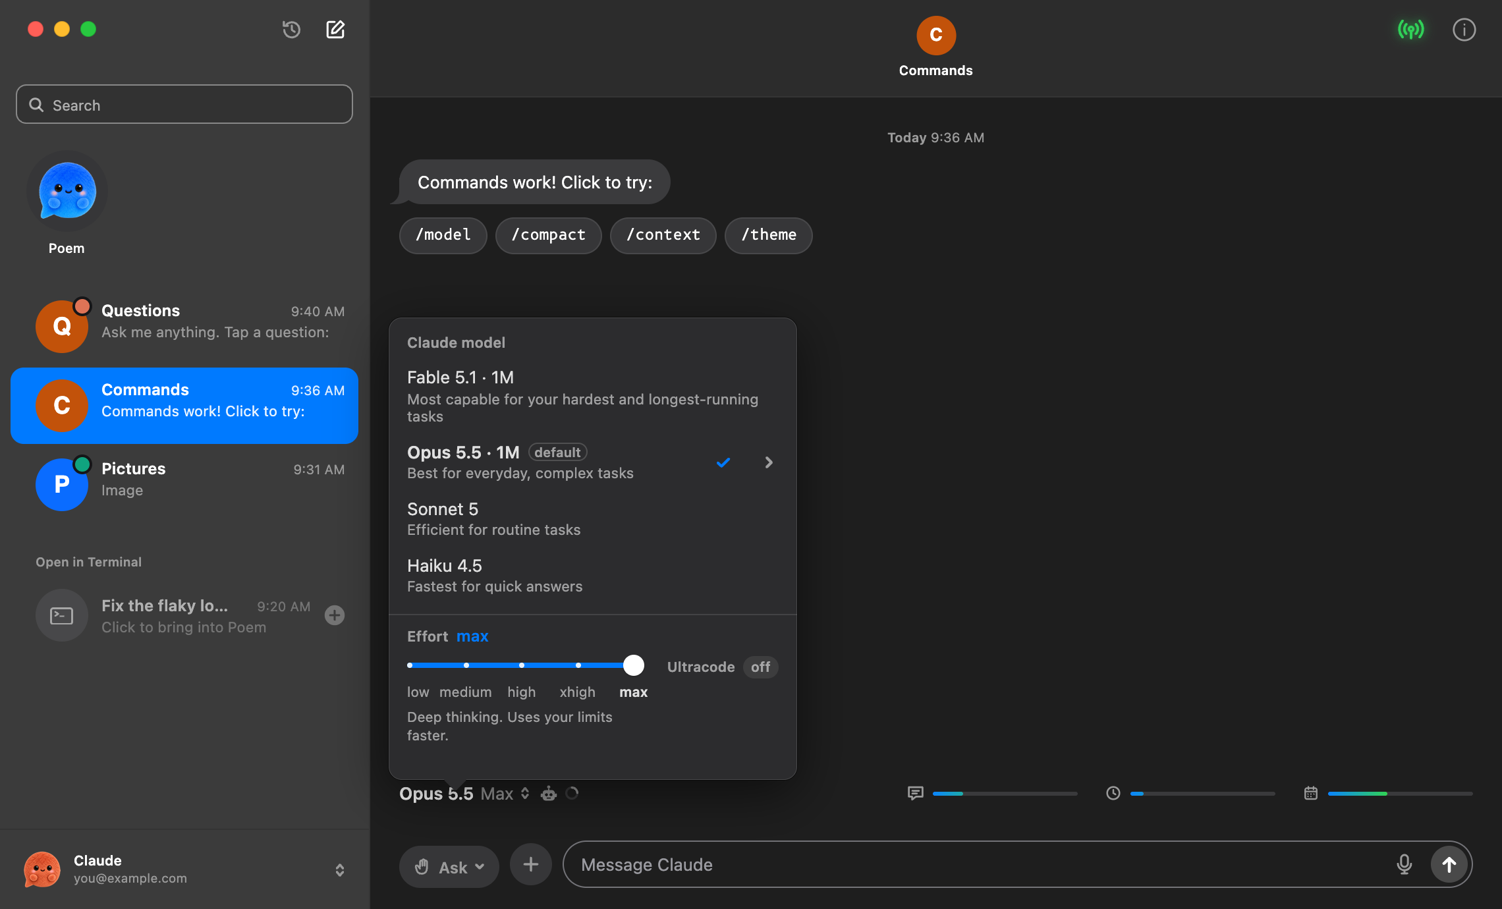1502x909 pixels.
Task: Open the Questions conversation
Action: click(x=184, y=326)
